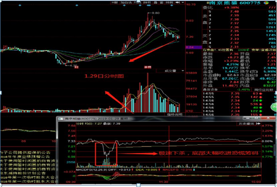Click the pie chart icon beside 600775

pyautogui.click(x=266, y=2)
